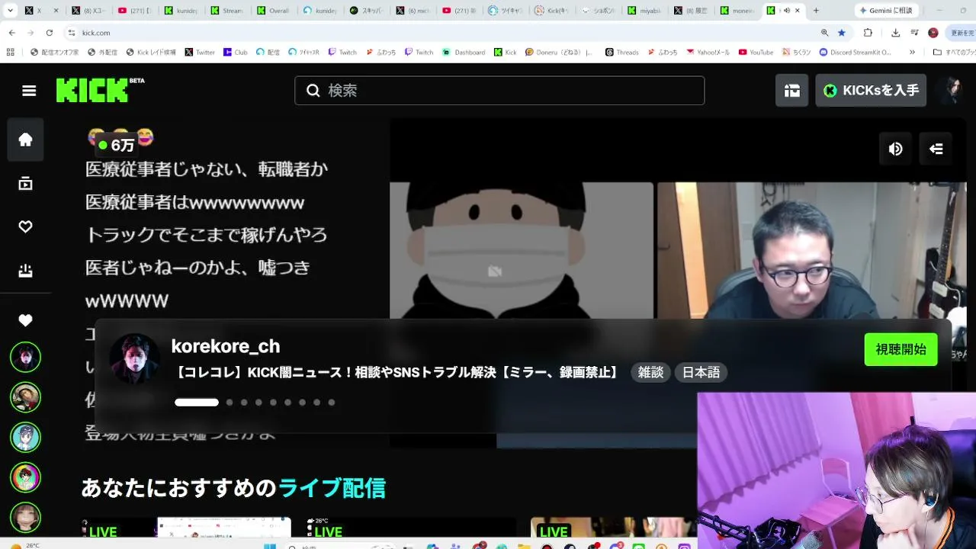Open the apps grid in bookmarks bar

[11, 53]
